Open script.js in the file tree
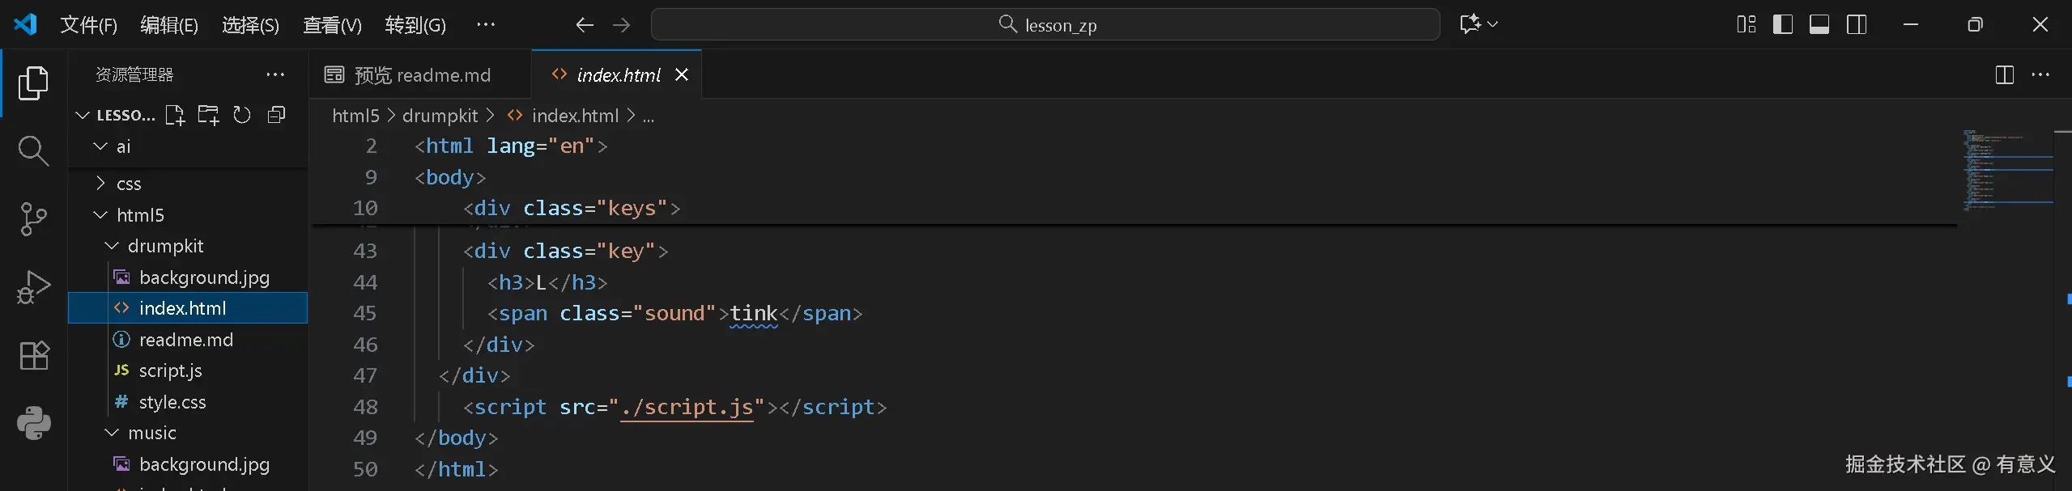 click(170, 370)
